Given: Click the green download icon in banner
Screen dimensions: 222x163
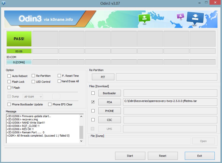Looking at the screenshot, I should 144,18.
